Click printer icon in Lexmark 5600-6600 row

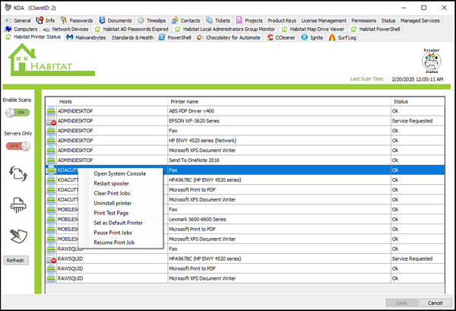(51, 219)
